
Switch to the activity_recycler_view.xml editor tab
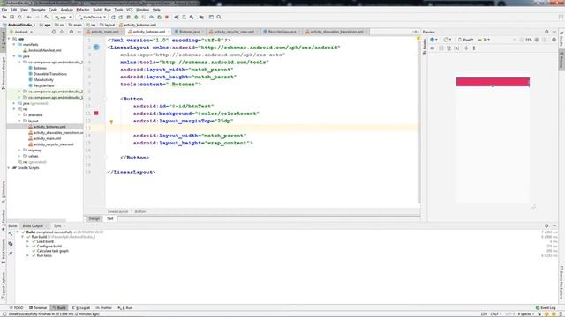click(x=232, y=32)
